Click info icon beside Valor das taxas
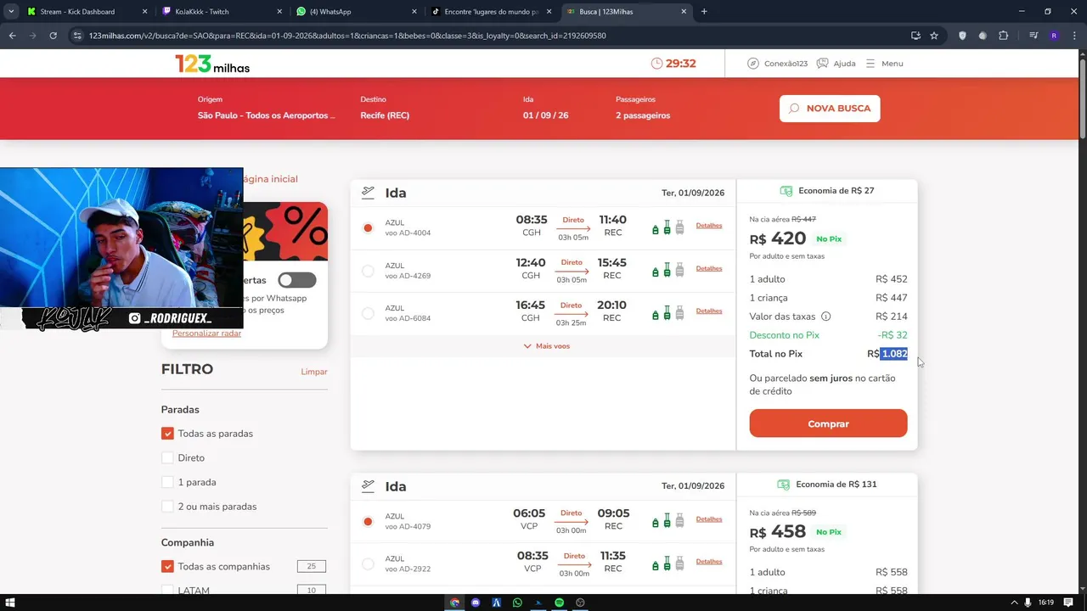The width and height of the screenshot is (1087, 611). 825,317
